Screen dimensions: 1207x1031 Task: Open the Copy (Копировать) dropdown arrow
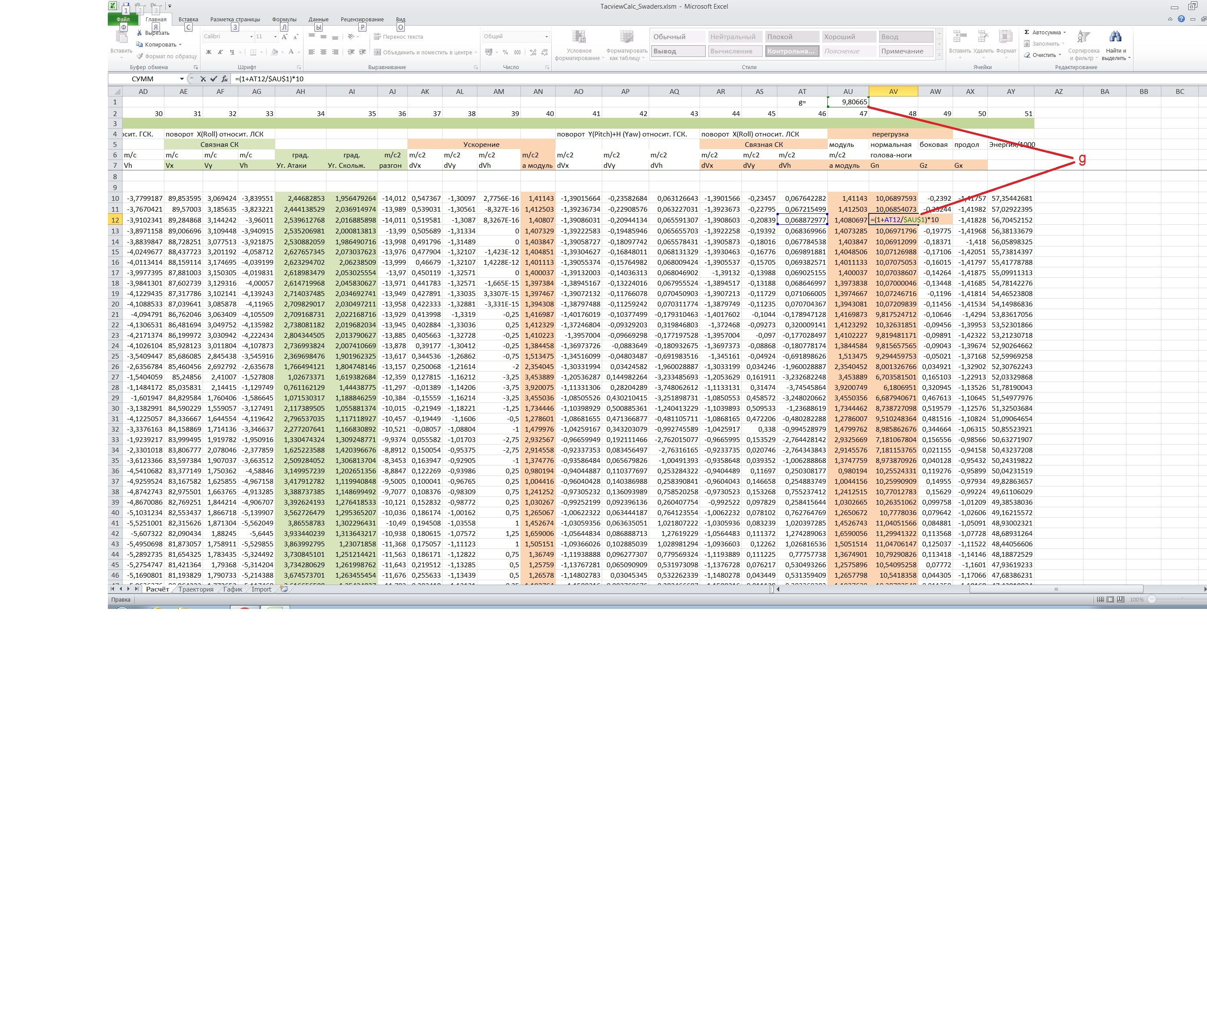pos(180,45)
